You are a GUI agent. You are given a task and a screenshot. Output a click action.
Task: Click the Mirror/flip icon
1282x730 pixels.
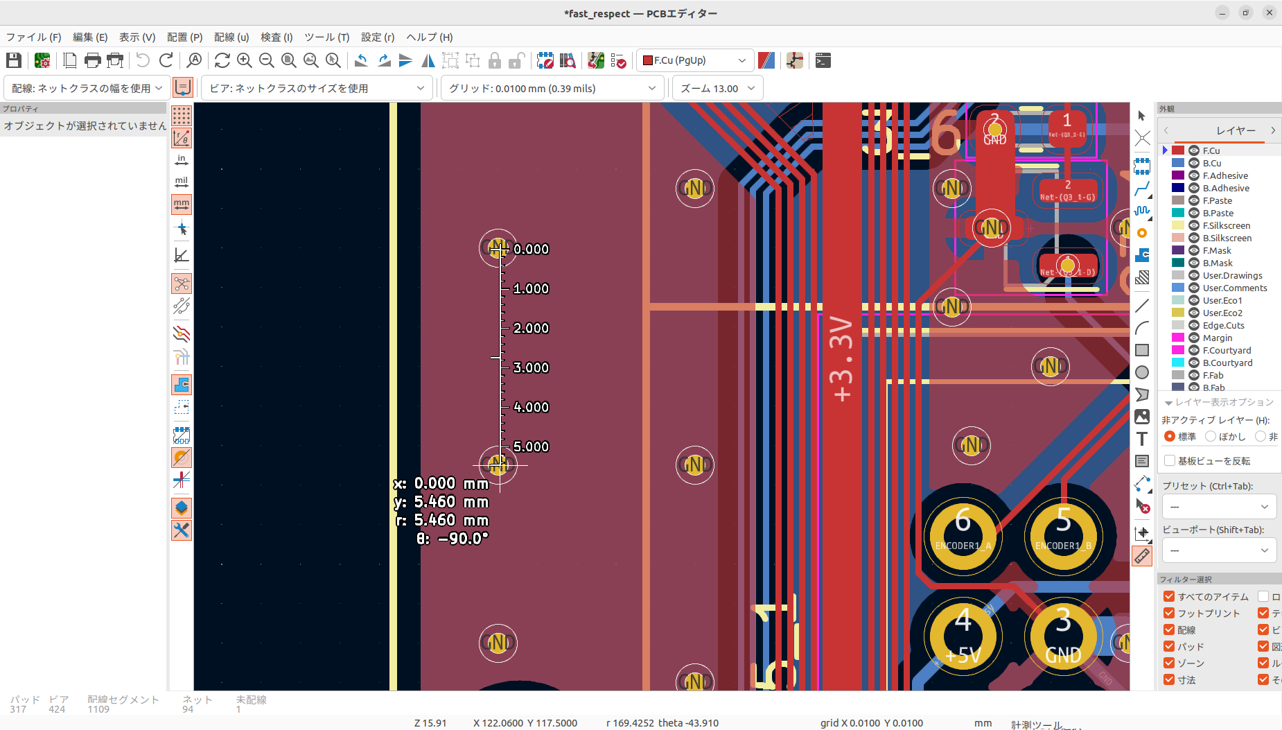point(428,61)
